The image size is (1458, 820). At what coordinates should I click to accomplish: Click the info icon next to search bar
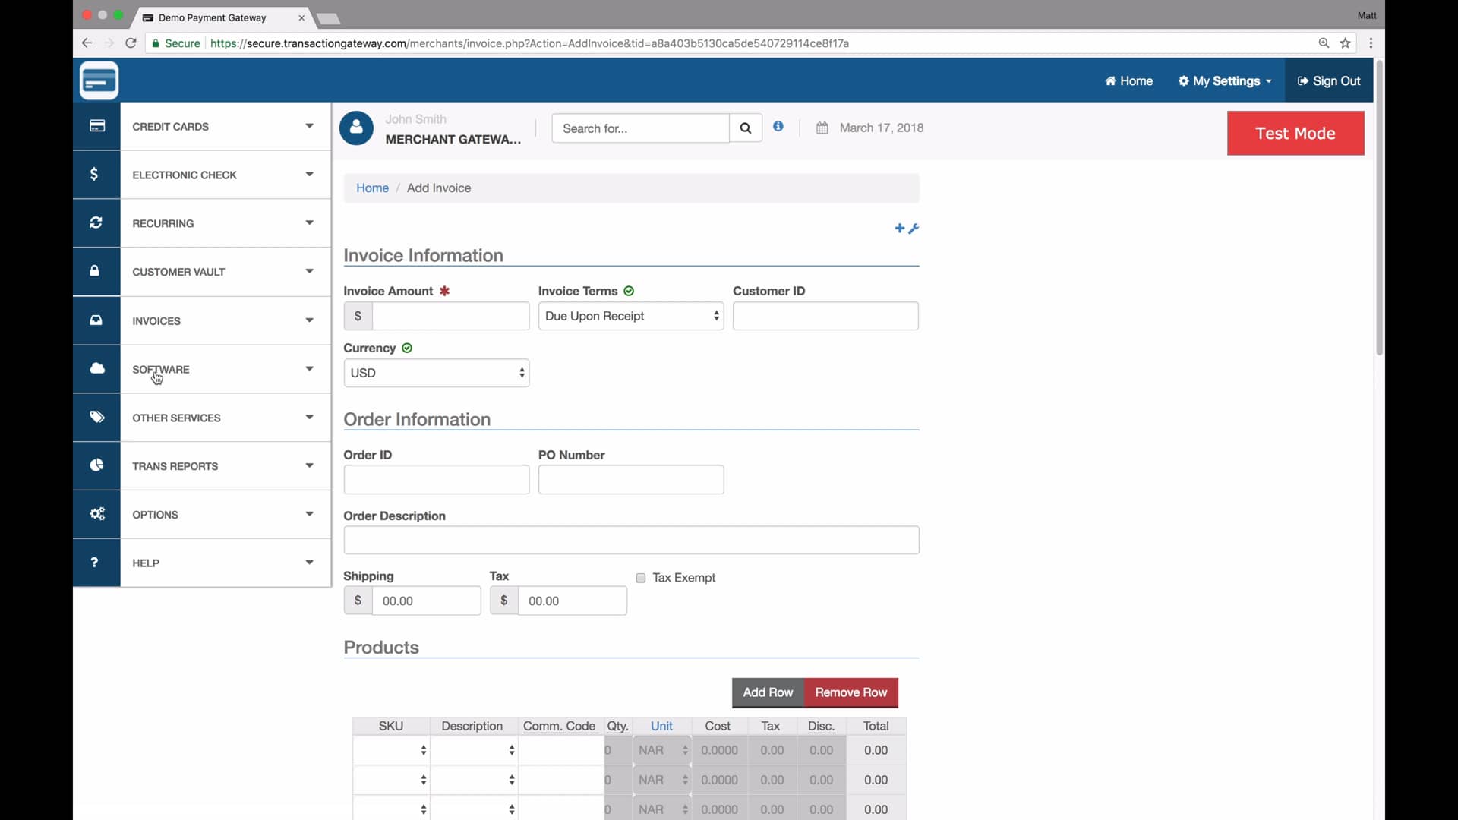point(778,126)
